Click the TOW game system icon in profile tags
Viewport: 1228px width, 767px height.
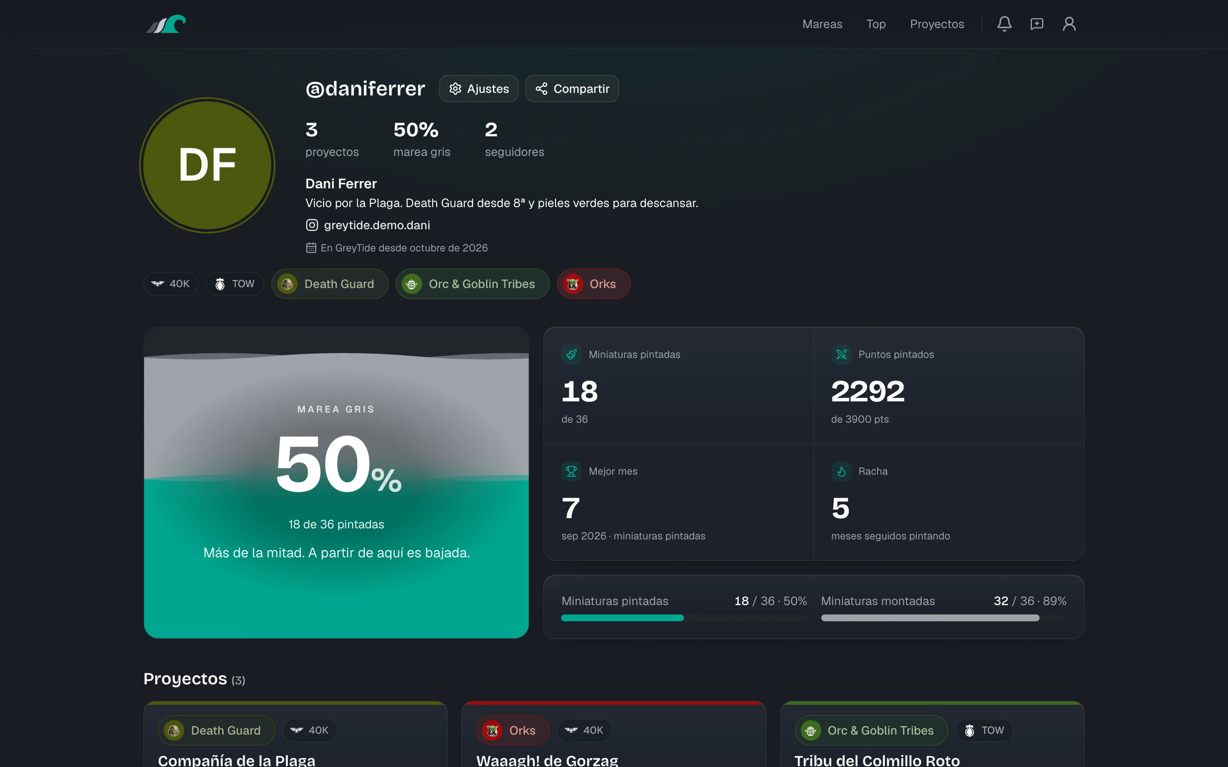220,283
